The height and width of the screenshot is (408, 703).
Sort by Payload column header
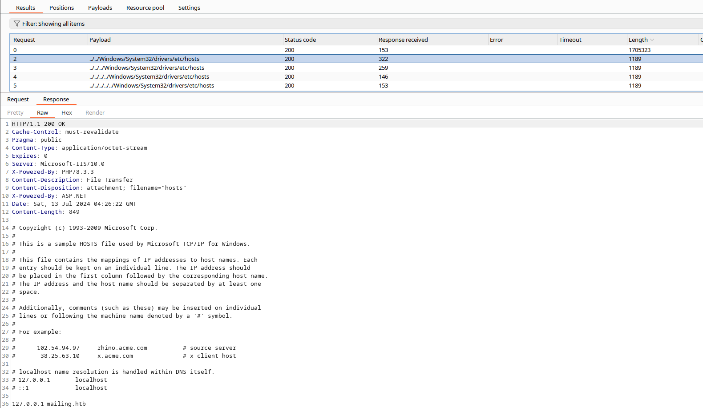tap(185, 40)
